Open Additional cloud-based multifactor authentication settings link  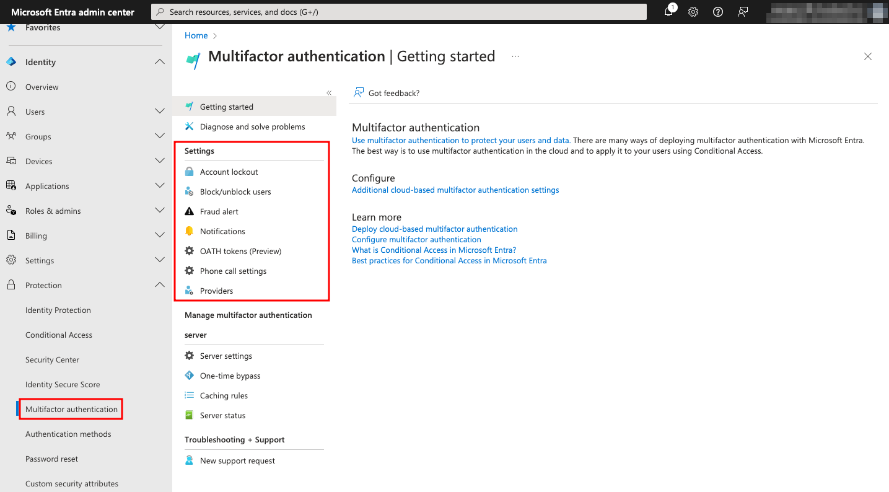(455, 190)
